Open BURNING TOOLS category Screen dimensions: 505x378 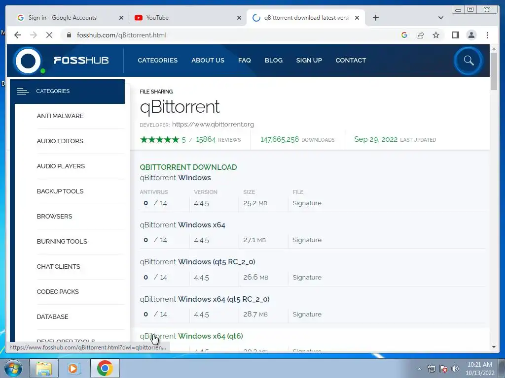click(62, 241)
